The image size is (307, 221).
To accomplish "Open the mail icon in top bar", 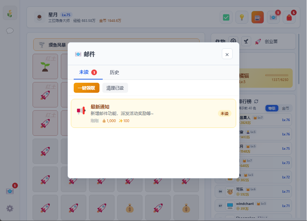I will click(273, 18).
